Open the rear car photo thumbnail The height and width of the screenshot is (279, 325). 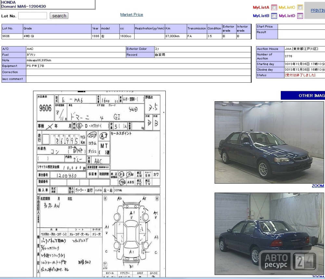(x=269, y=234)
